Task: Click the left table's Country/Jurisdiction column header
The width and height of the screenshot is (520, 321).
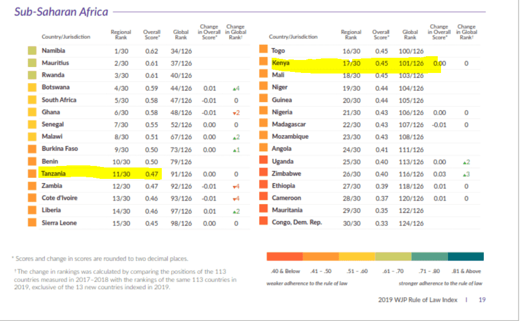Action: click(66, 37)
